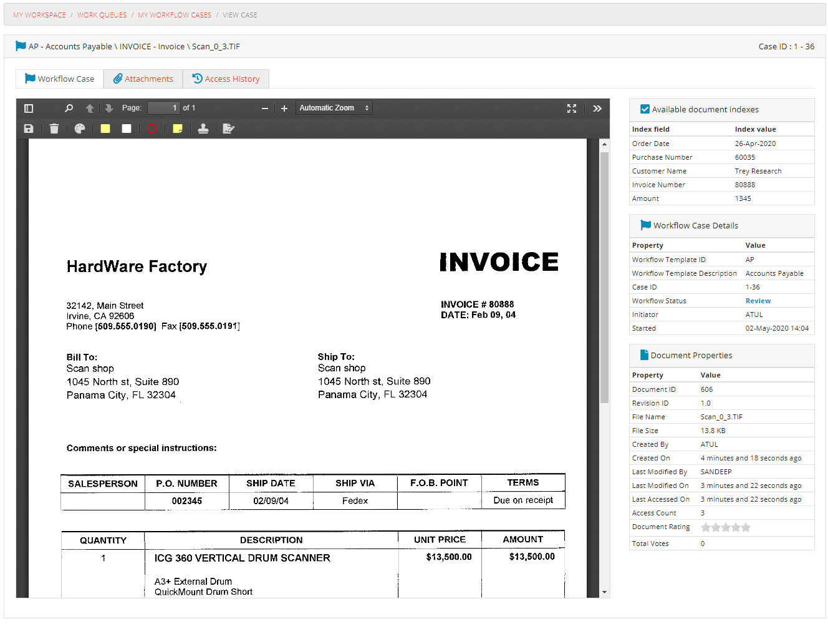Click the third star in Document Rating
Viewport: 828px width, 624px height.
pyautogui.click(x=726, y=527)
